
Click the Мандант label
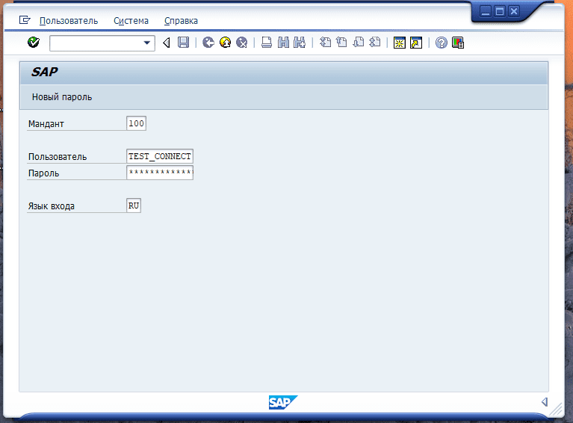46,124
